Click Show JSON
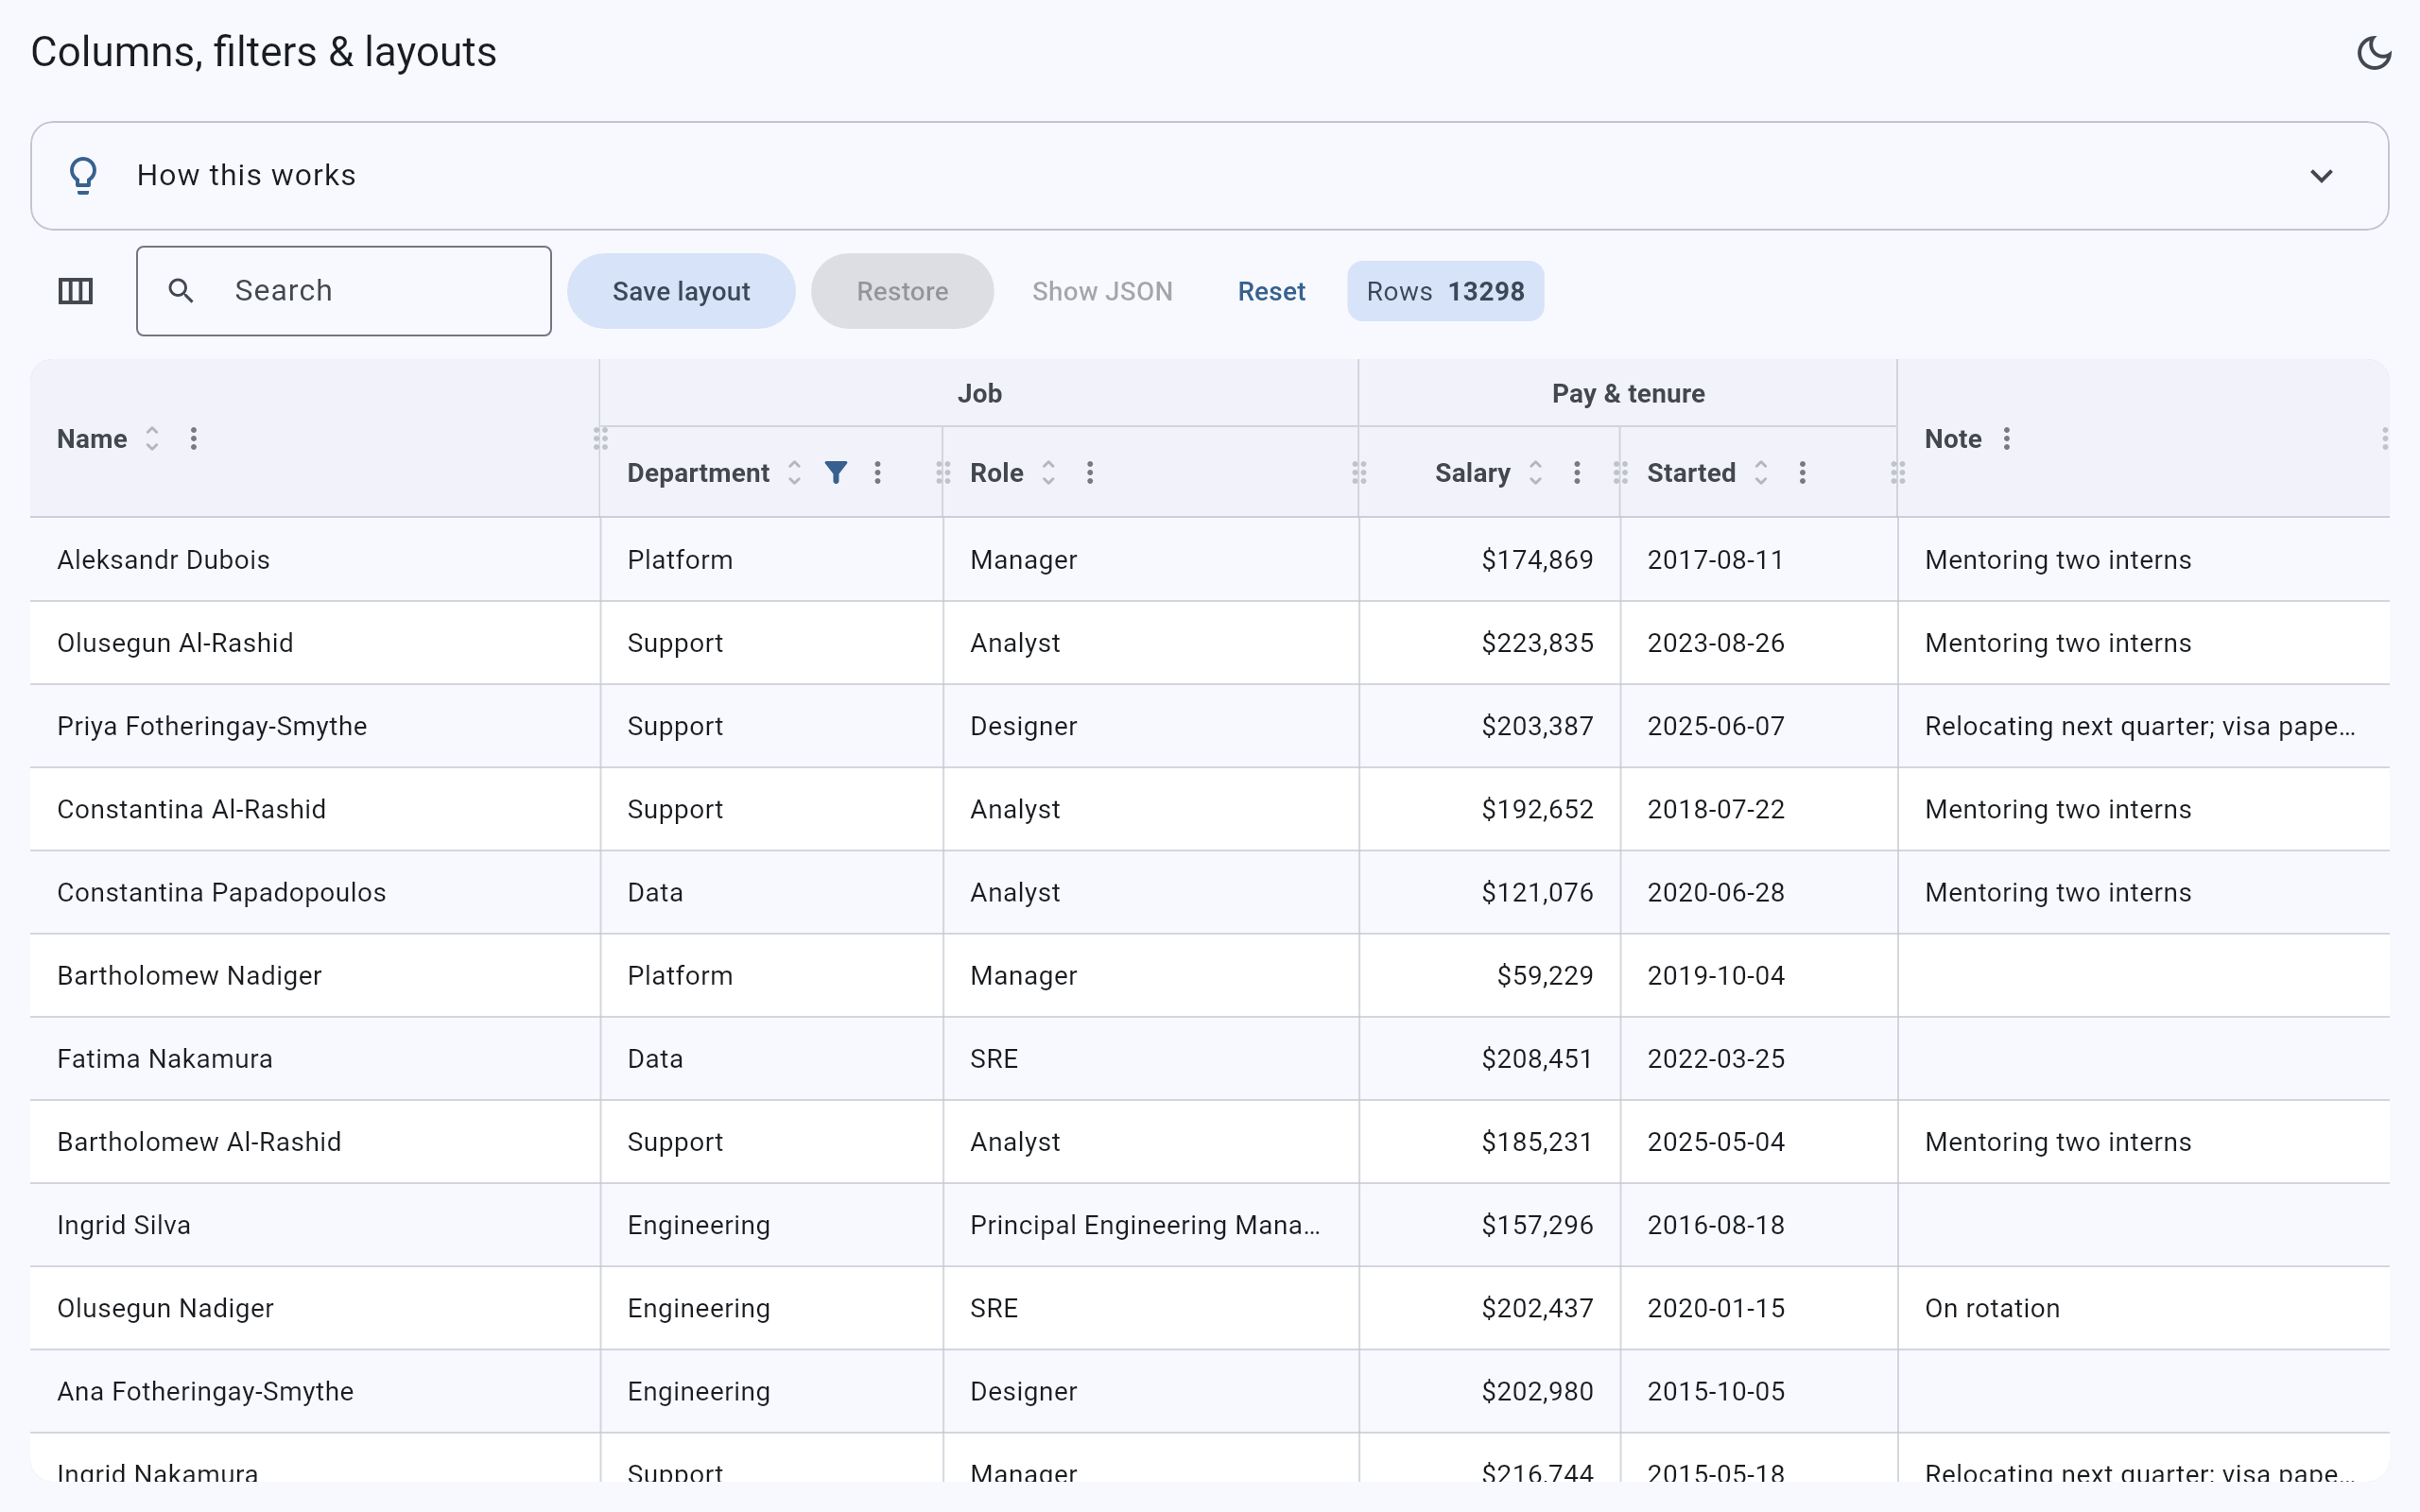 point(1102,291)
